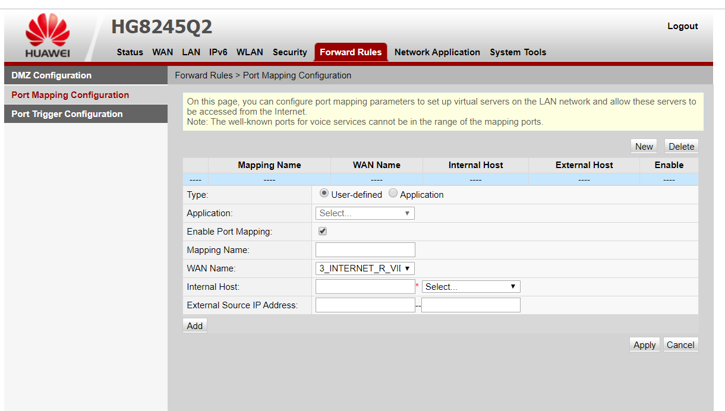Screen dimensions: 725x411
Task: Focus the Mapping Name input field
Action: tap(365, 250)
